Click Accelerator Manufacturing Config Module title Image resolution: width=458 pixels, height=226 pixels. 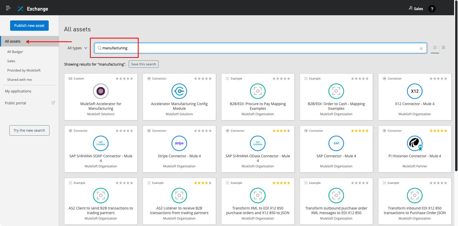179,106
